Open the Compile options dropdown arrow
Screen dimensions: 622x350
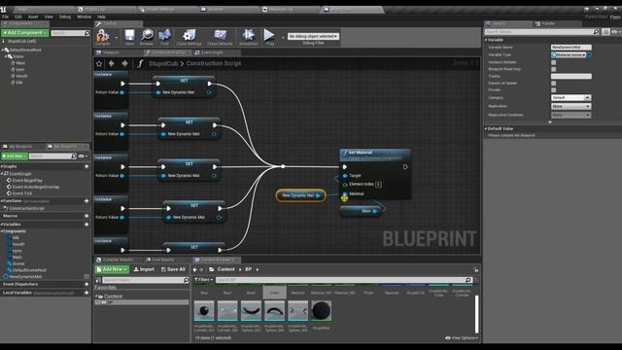pos(117,37)
